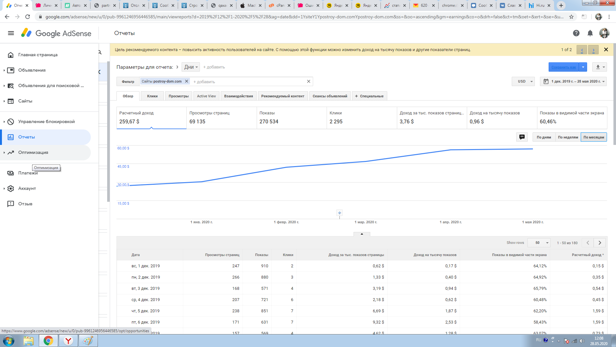Switch chart grouping to По дням
616x347 pixels.
(x=544, y=137)
